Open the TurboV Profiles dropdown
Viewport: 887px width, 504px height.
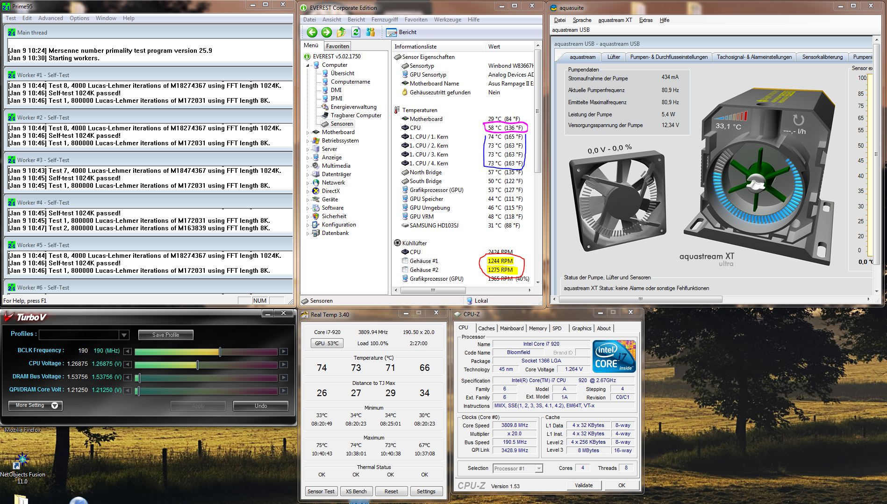point(124,335)
